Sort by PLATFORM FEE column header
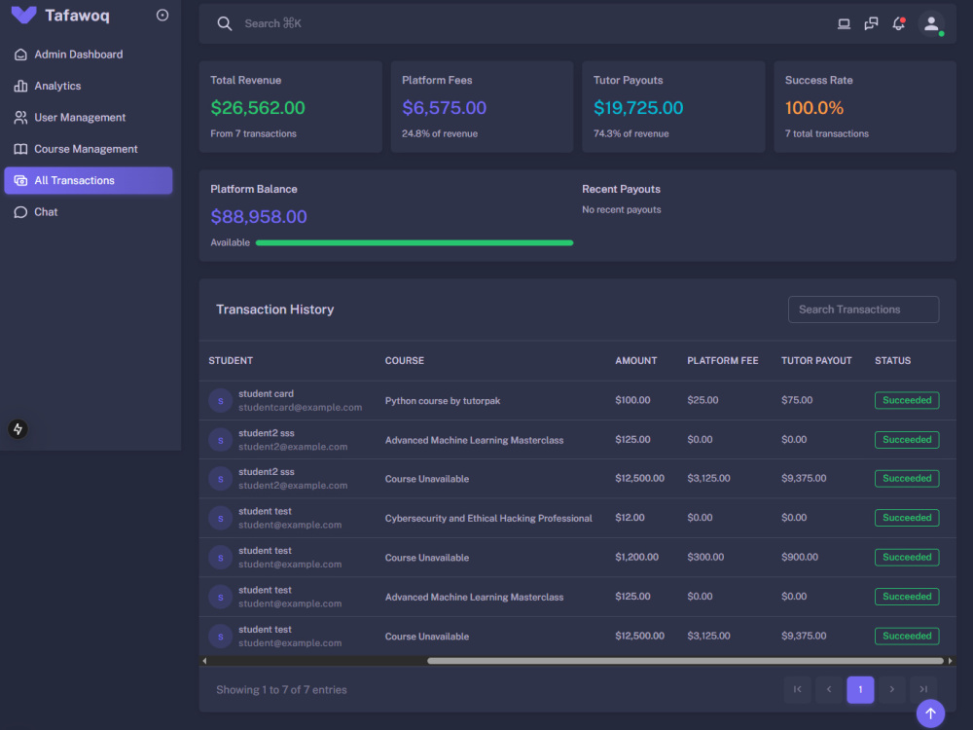 pyautogui.click(x=722, y=361)
